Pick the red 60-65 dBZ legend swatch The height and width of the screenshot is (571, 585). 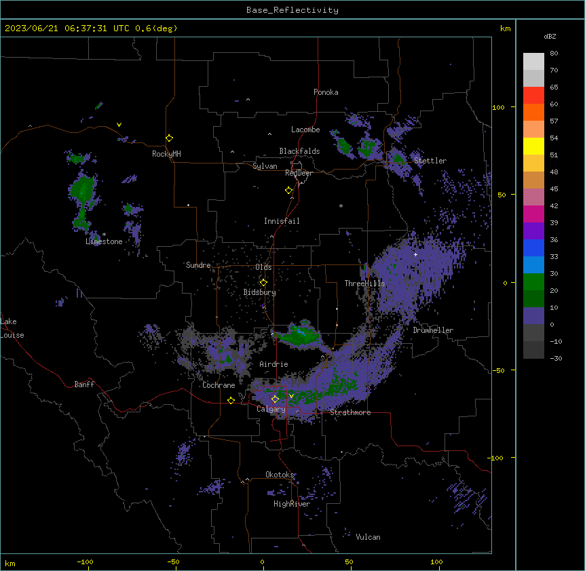[533, 96]
